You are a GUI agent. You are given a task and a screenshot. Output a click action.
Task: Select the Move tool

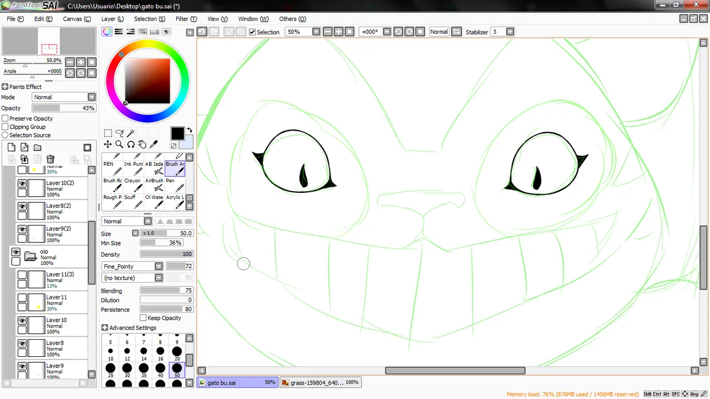(108, 145)
